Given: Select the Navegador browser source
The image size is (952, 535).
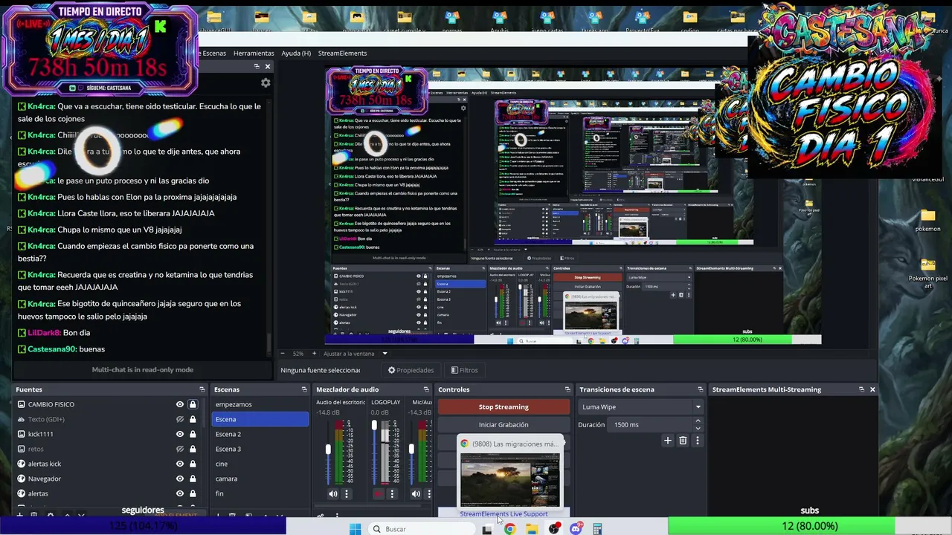Looking at the screenshot, I should (45, 479).
